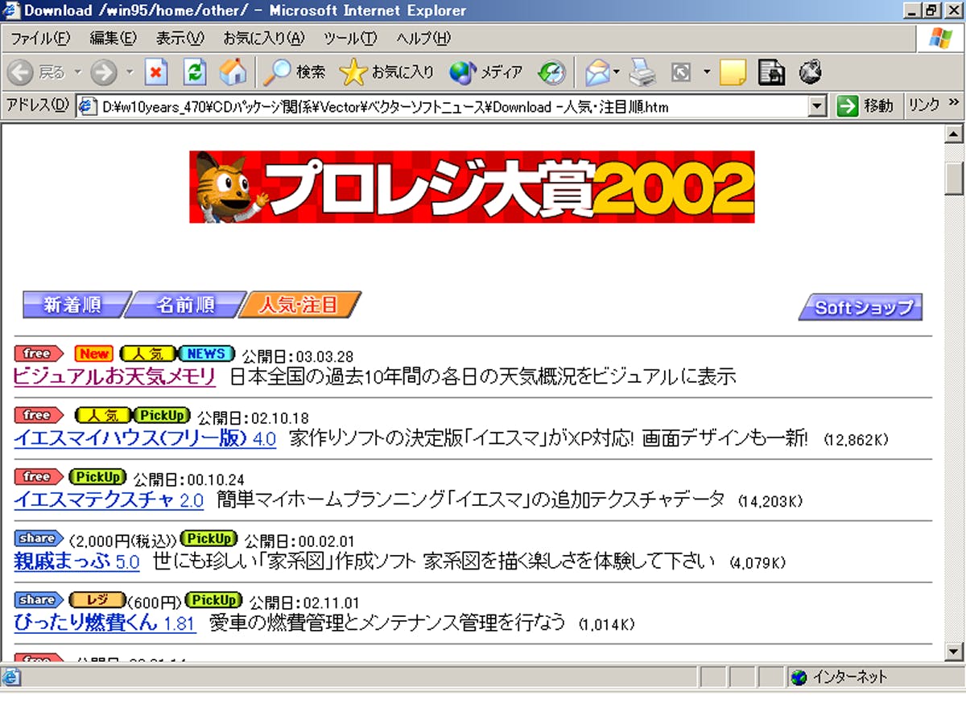
Task: Click the Stop loading toolbar icon
Action: pyautogui.click(x=156, y=73)
